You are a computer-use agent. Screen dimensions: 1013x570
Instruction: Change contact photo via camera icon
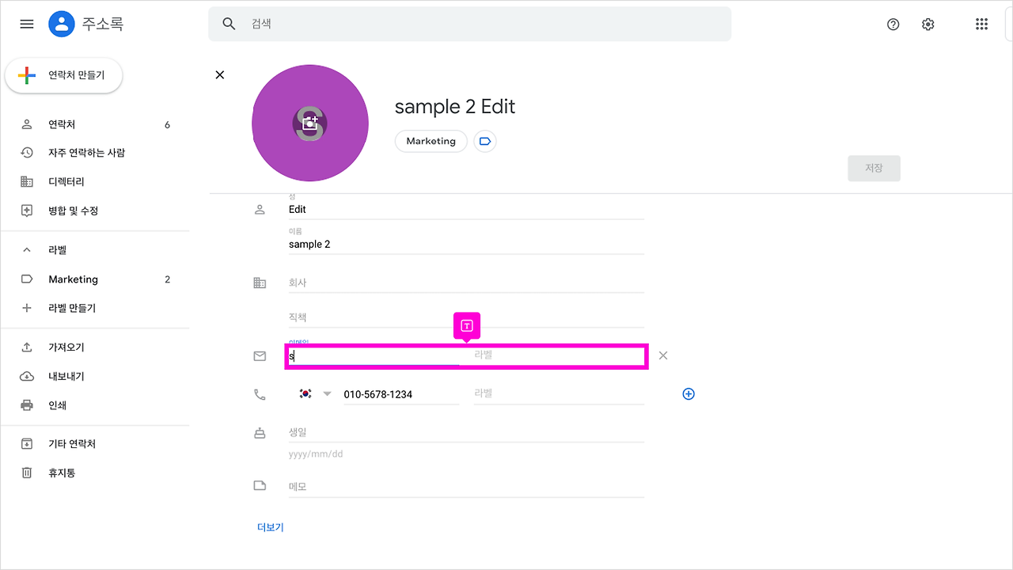[x=310, y=123]
